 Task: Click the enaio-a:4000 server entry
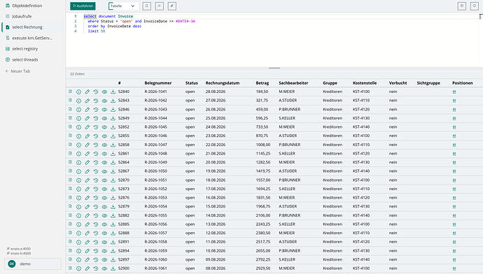point(19,248)
